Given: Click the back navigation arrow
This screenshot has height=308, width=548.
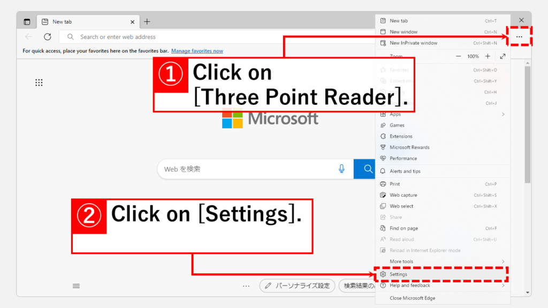Looking at the screenshot, I should point(29,37).
